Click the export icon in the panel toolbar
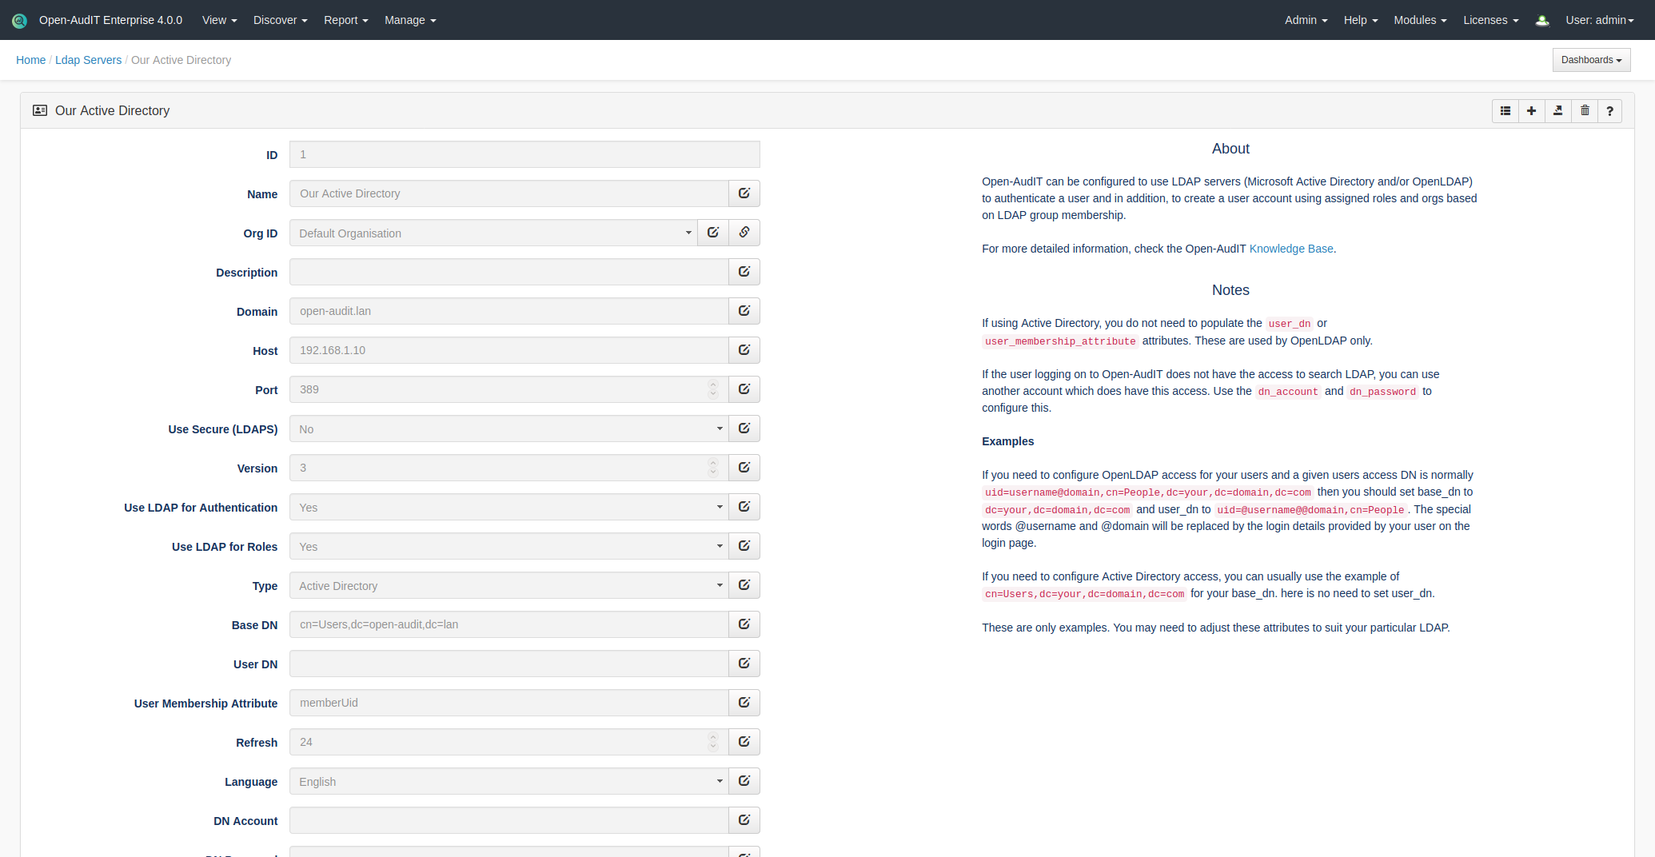 [x=1557, y=111]
